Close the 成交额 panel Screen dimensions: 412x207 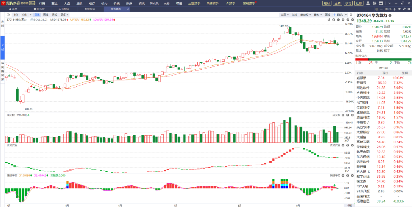[x=352, y=115]
